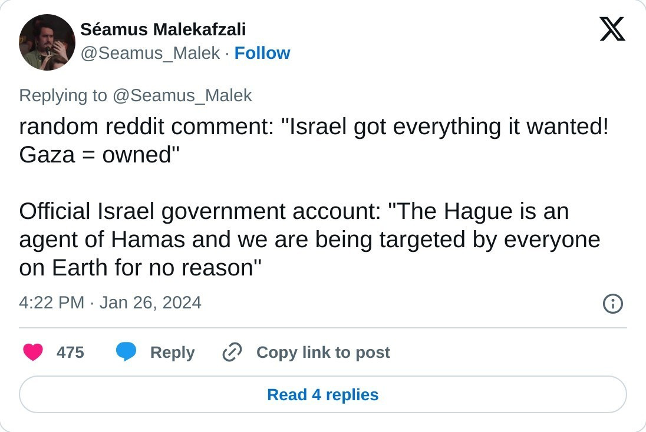Screen dimensions: 646x432
Task: Click the X logo icon
Action: click(612, 29)
